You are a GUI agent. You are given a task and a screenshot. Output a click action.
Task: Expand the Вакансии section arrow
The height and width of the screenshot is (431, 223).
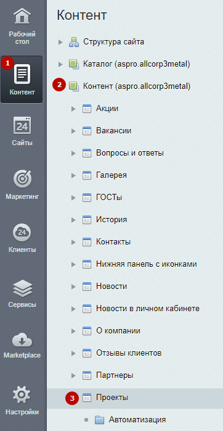click(73, 131)
